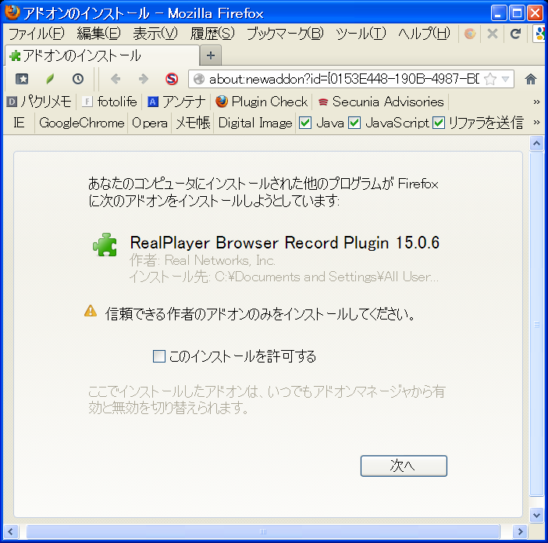This screenshot has width=548, height=543.
Task: Click the 作者: Real Networks, Inc. text
Action: pyautogui.click(x=202, y=260)
